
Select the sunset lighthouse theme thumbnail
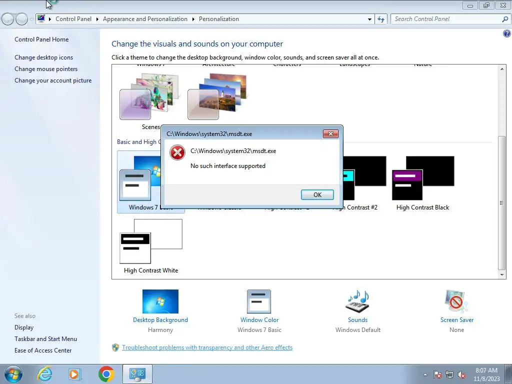pos(217,96)
